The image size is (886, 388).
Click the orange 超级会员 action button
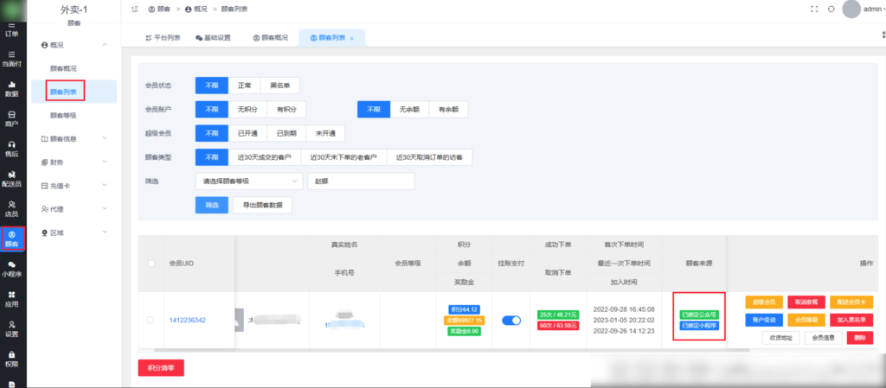click(764, 302)
